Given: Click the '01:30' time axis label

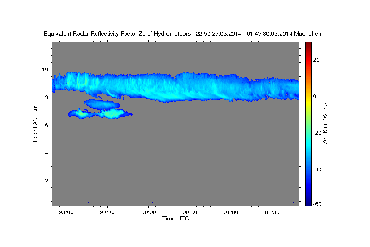Looking at the screenshot, I should point(272,212).
